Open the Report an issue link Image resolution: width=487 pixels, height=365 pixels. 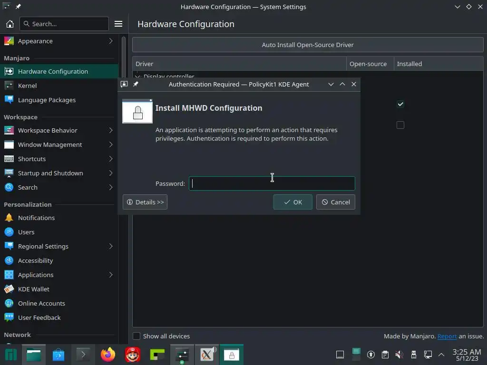[447, 336]
